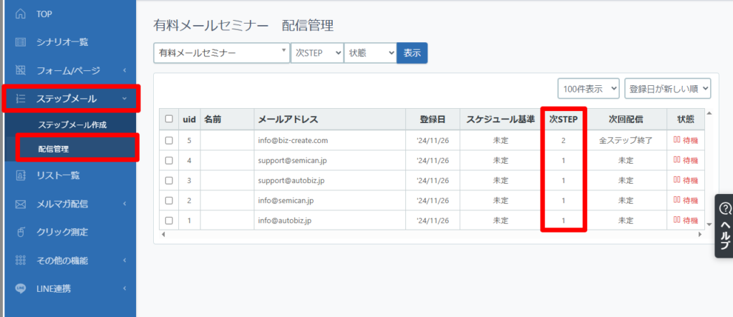
Task: Click the table's horizontal scrollbar track
Action: click(x=432, y=234)
